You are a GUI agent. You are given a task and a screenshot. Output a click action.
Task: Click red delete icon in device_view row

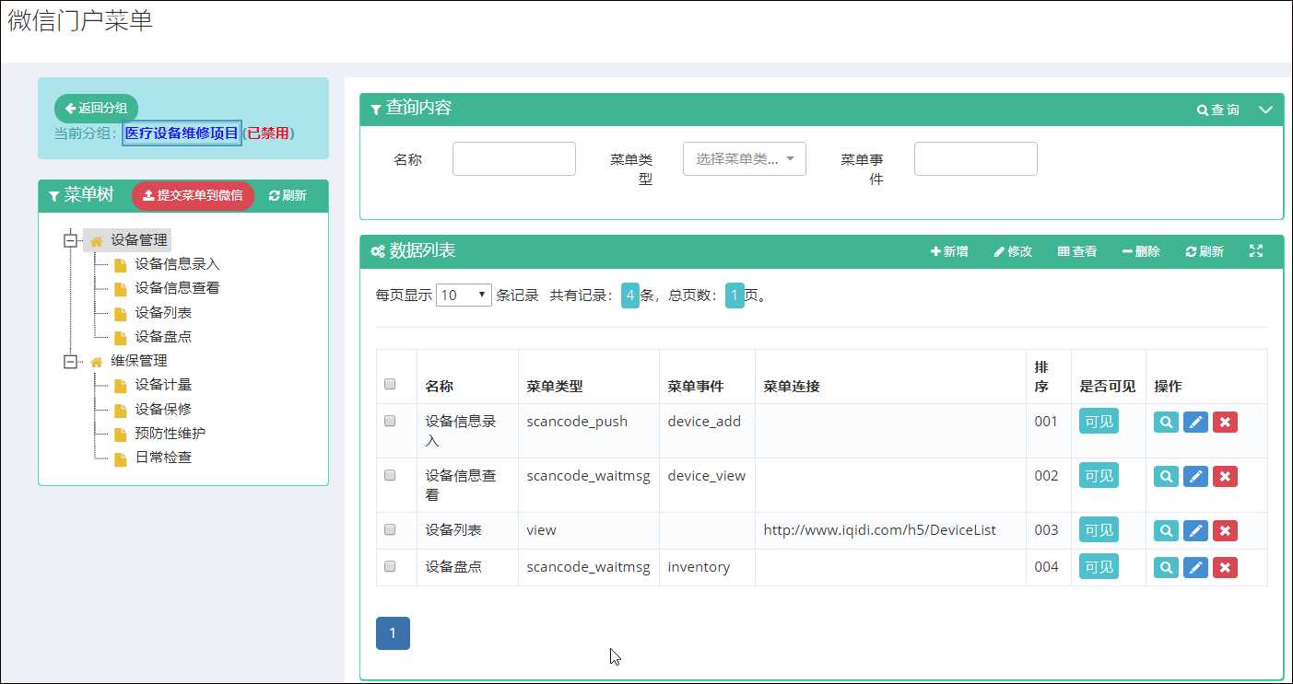tap(1225, 476)
